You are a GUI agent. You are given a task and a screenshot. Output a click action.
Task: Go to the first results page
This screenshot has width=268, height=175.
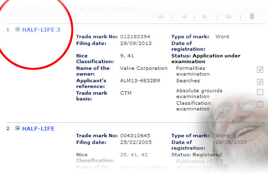160,17
